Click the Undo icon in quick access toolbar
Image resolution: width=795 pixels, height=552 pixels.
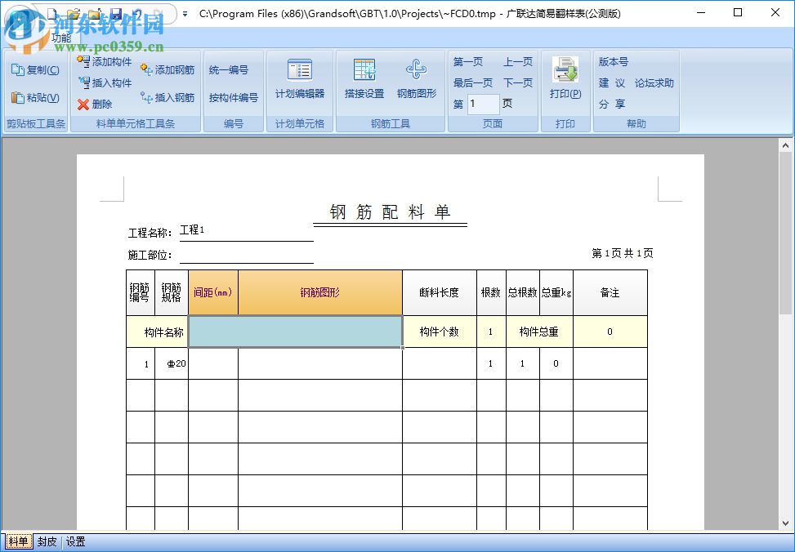point(136,13)
